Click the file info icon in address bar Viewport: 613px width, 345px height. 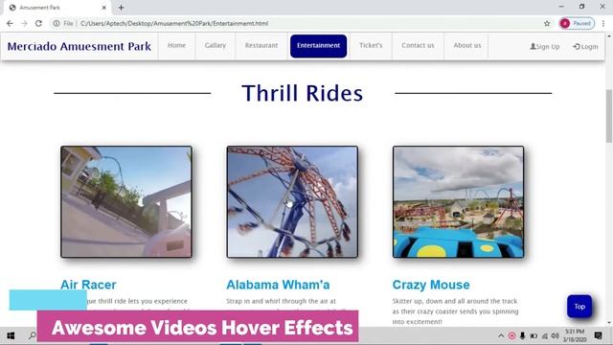point(57,23)
